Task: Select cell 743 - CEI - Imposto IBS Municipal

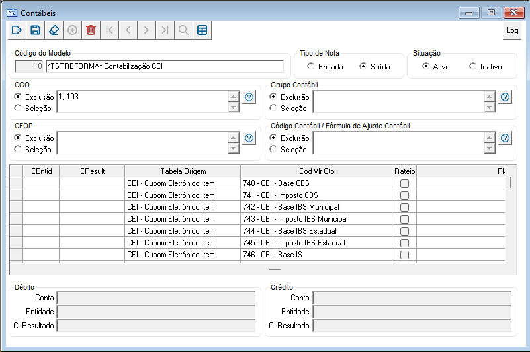Action: point(316,219)
